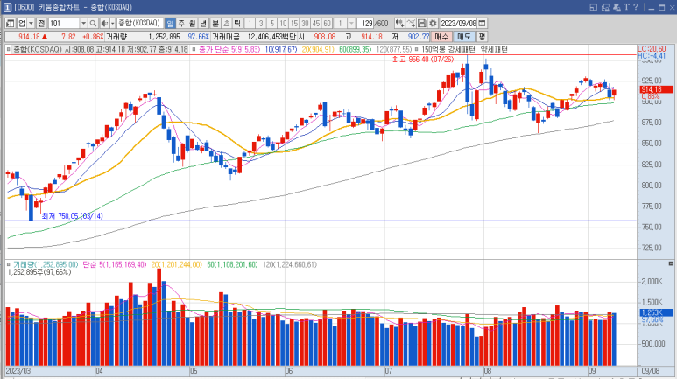Choose interval 1 from the interval buttons
This screenshot has width=677, height=379.
pos(250,23)
